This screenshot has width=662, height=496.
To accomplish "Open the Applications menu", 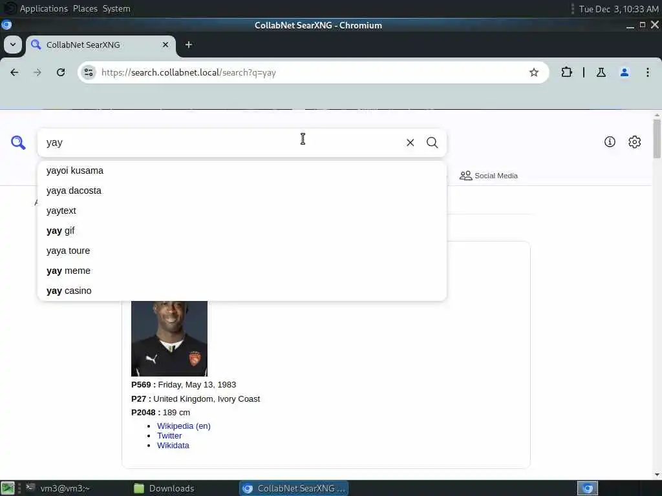I will (44, 8).
